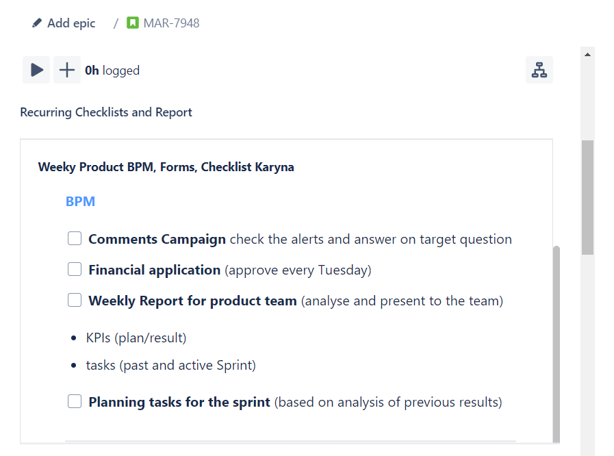Image resolution: width=614 pixels, height=456 pixels.
Task: Click the plus icon to log time
Action: pos(66,70)
